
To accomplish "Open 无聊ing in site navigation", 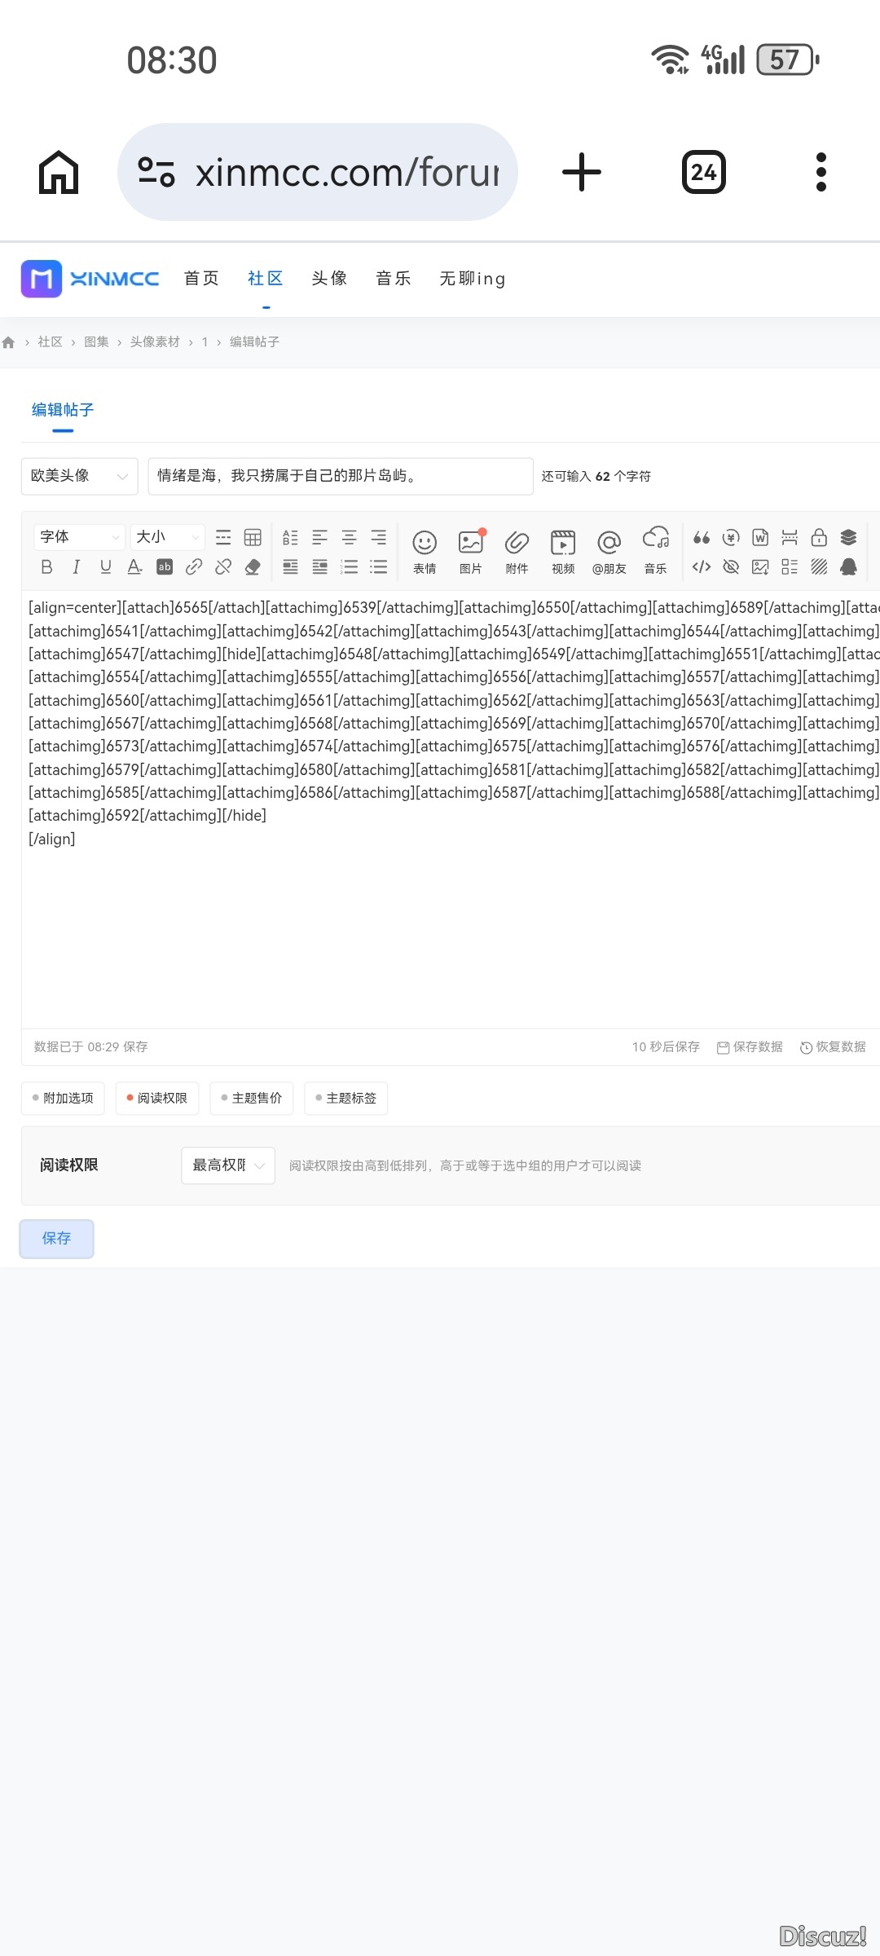I will [473, 279].
